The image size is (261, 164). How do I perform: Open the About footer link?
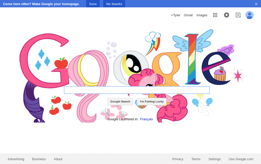click(x=58, y=159)
